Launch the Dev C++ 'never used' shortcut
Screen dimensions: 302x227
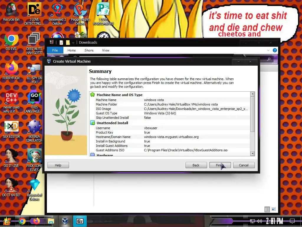coord(11,102)
